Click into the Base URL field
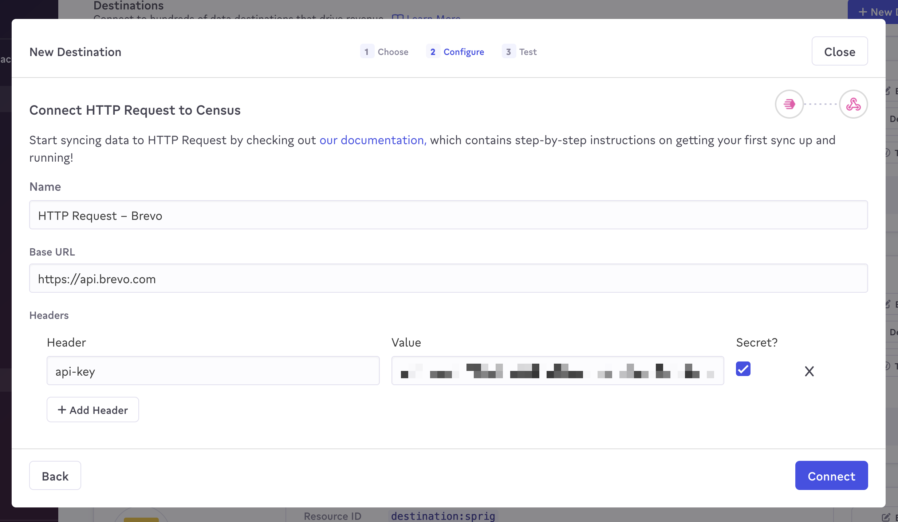898x522 pixels. 448,278
